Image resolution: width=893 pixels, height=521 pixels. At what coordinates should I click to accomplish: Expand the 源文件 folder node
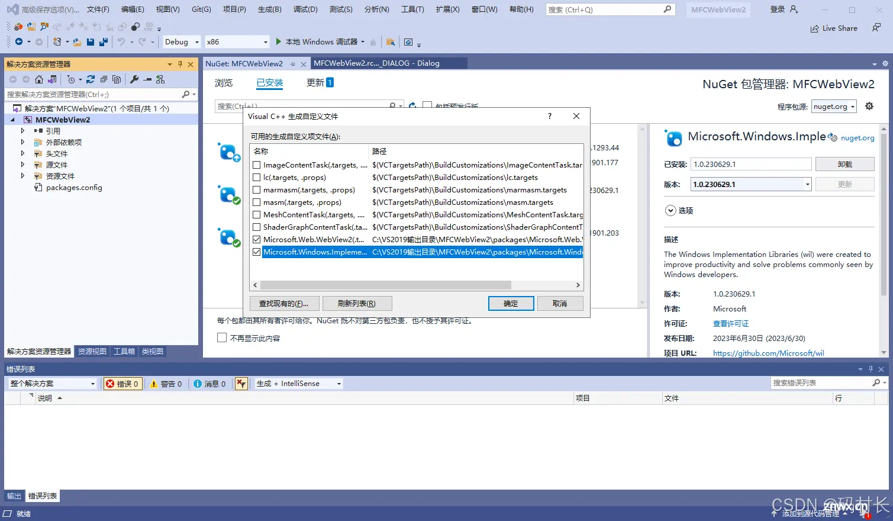[22, 165]
